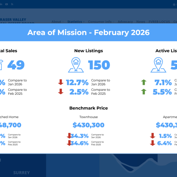
Task: Click the Active Listings house pin icon
Action: [x=158, y=65]
